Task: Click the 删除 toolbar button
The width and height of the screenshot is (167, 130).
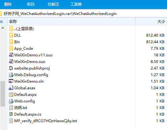Action: click(8, 4)
